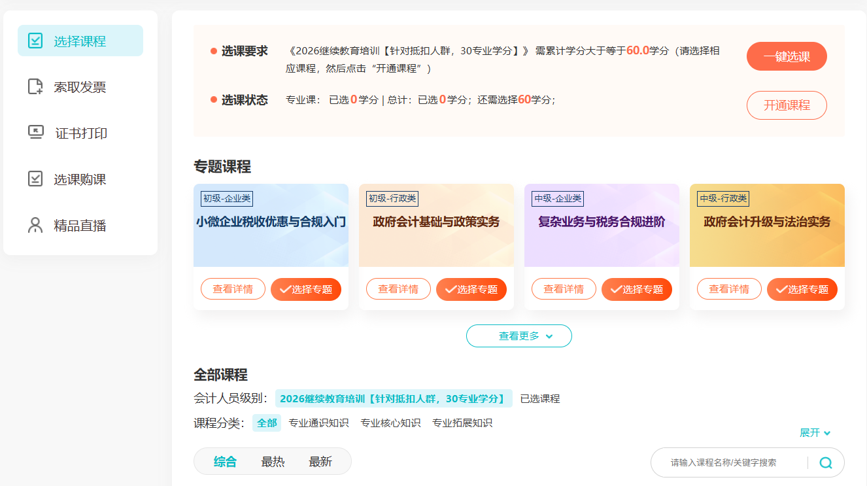
Task: Click the 初级-行政类 tag
Action: (392, 199)
